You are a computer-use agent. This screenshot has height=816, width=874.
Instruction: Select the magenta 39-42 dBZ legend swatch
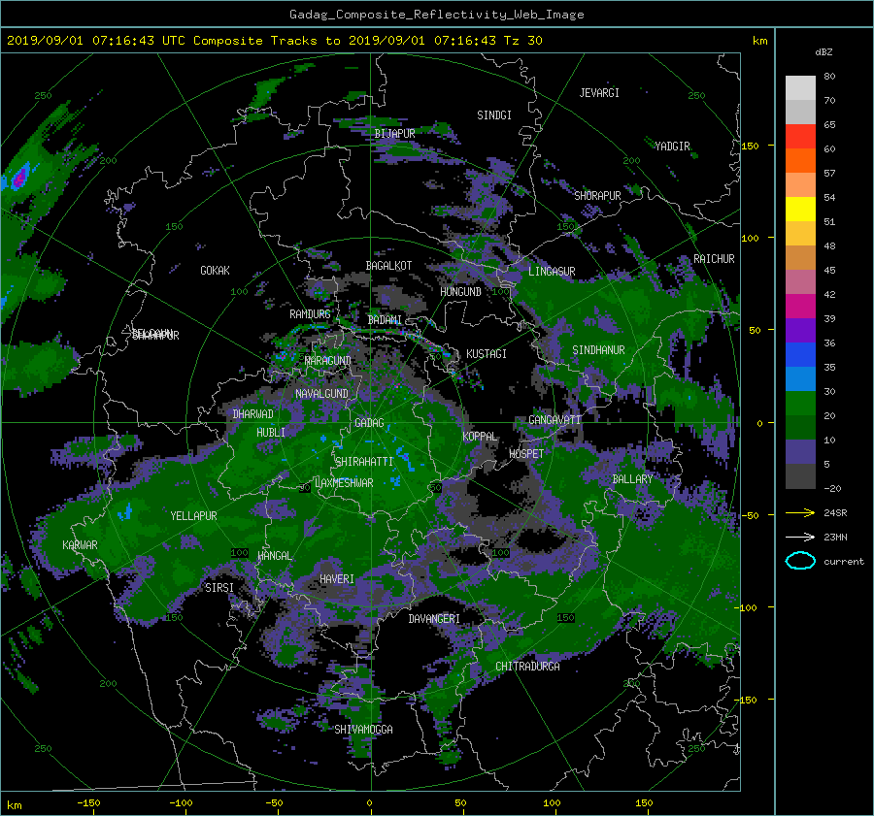pyautogui.click(x=800, y=307)
